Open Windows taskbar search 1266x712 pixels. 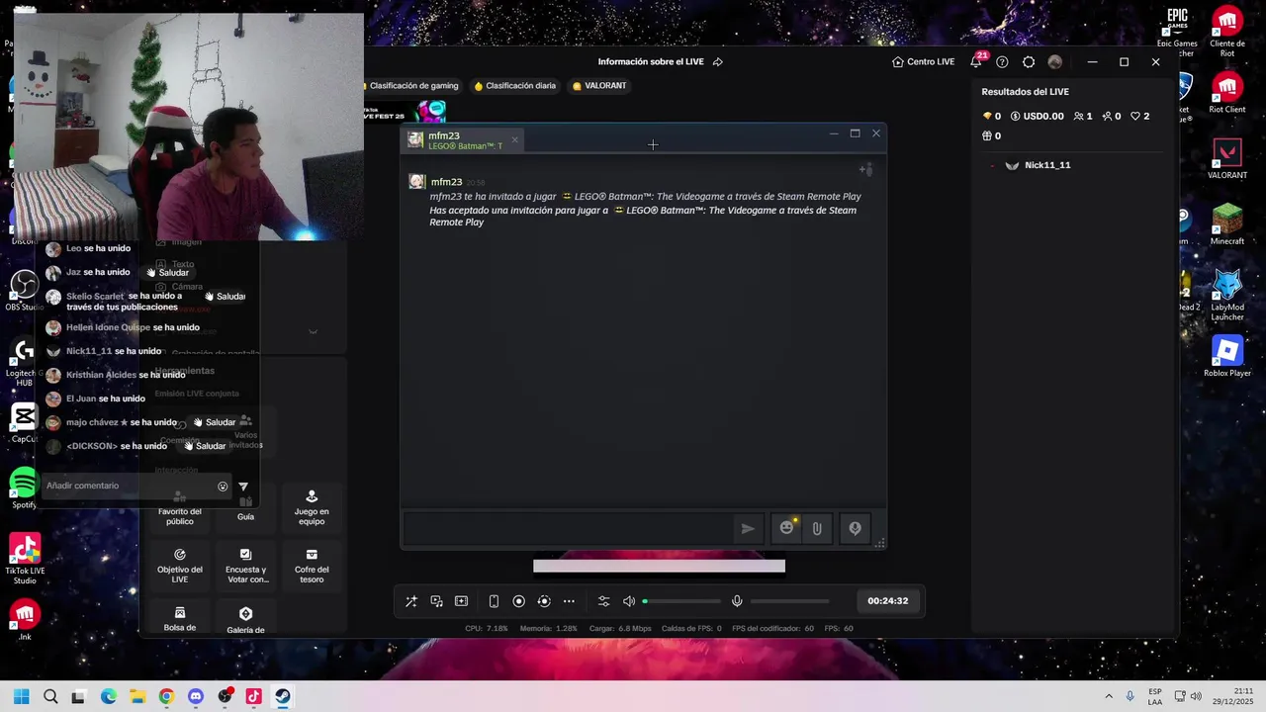50,696
